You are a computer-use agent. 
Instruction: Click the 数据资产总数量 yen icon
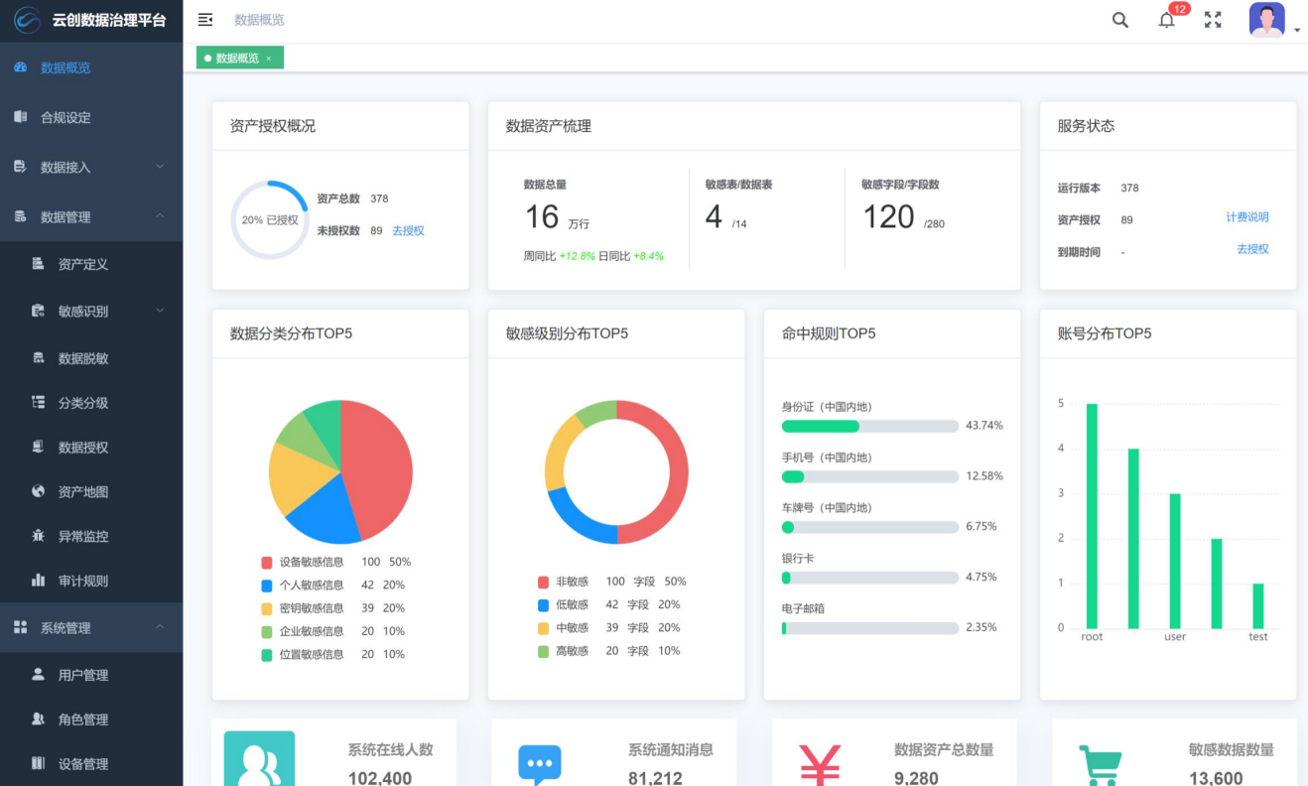point(820,765)
